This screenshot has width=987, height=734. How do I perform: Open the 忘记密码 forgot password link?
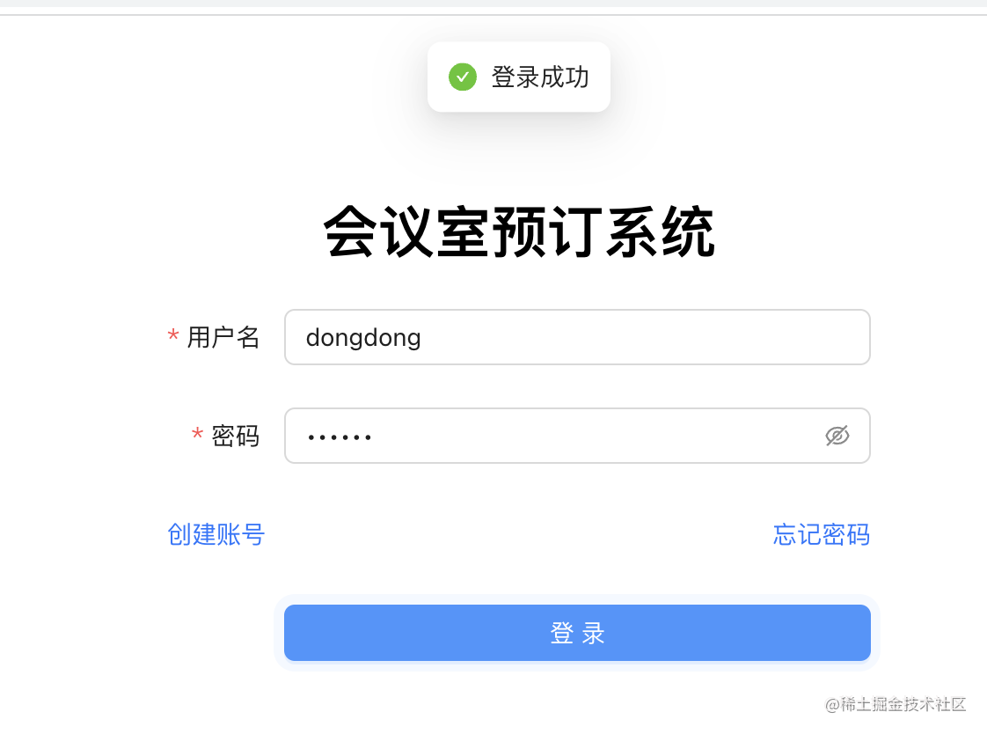point(822,534)
